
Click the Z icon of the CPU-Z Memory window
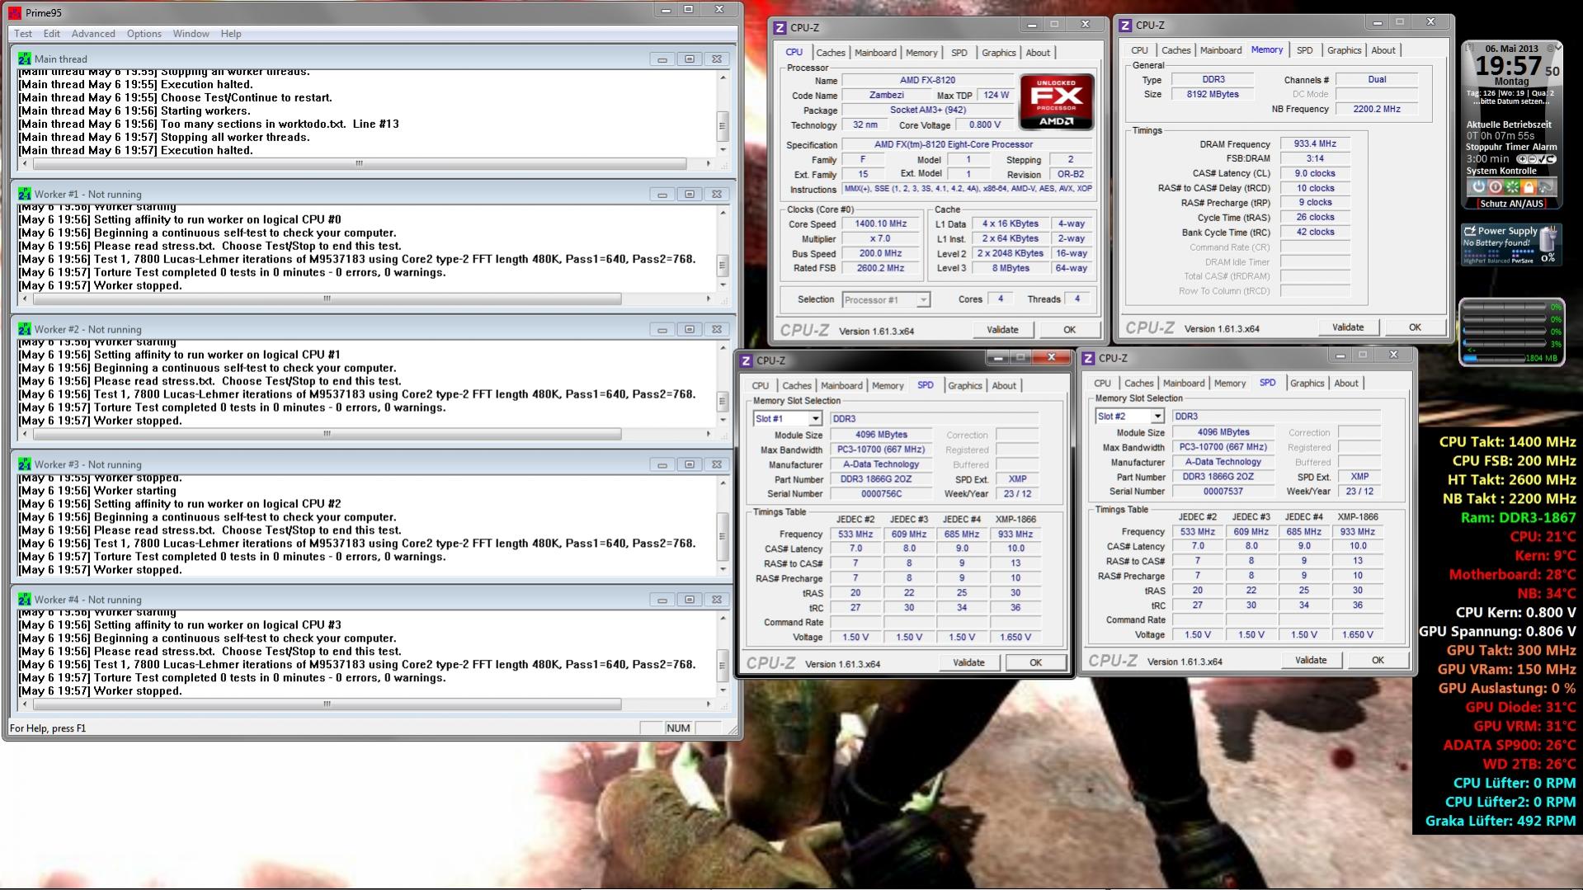[1125, 25]
